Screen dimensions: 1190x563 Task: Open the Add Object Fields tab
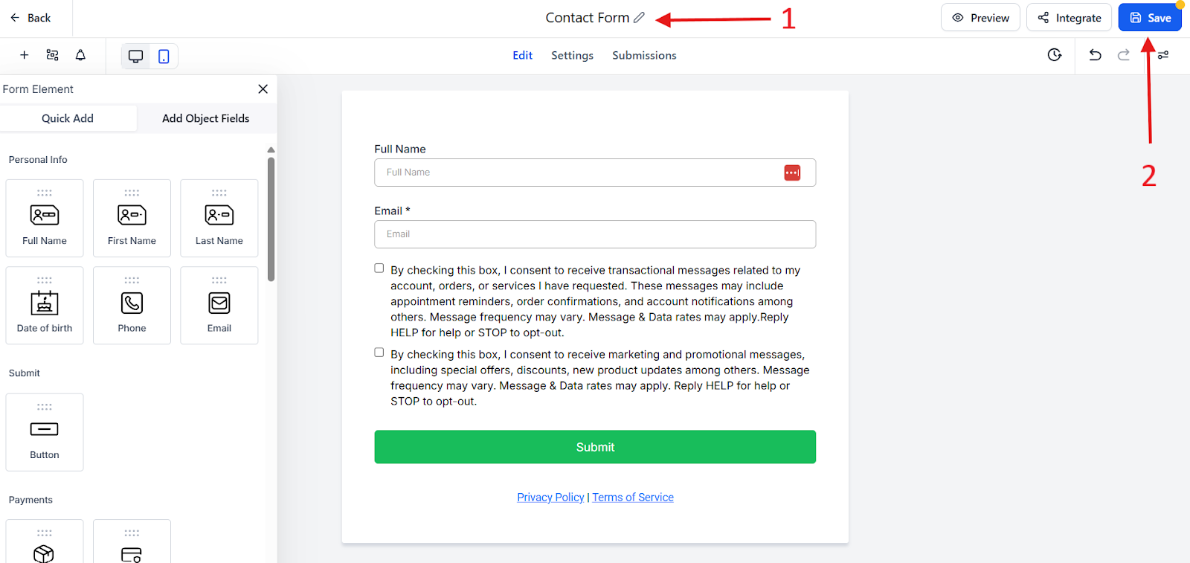[x=205, y=118]
